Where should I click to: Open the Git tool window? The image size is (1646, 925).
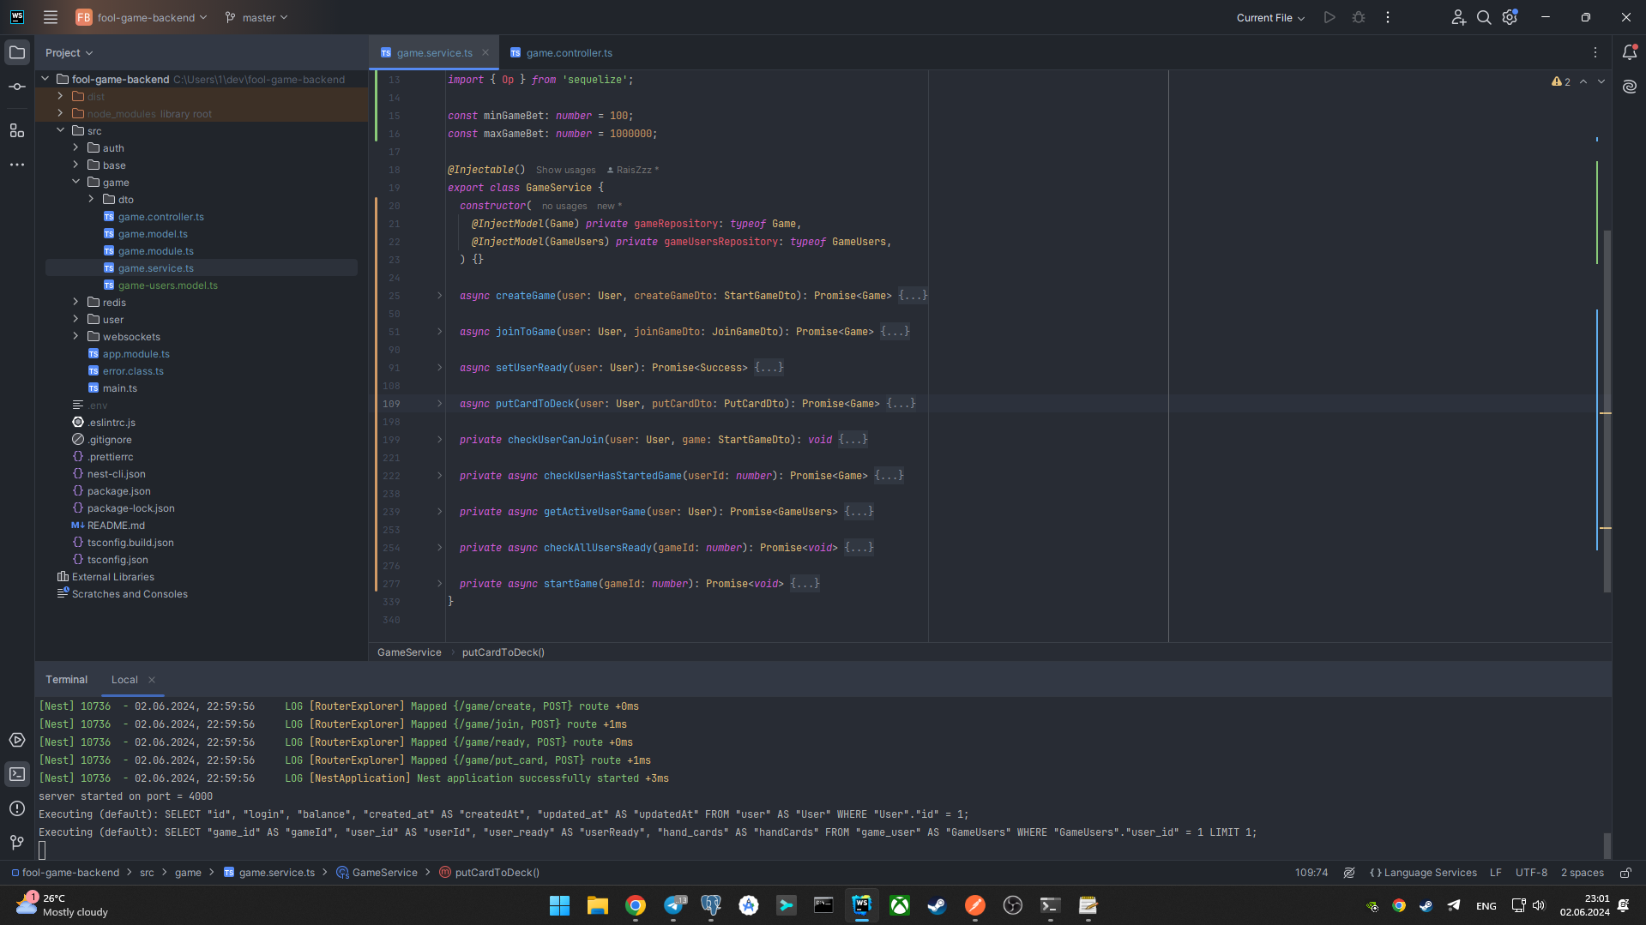pyautogui.click(x=17, y=843)
